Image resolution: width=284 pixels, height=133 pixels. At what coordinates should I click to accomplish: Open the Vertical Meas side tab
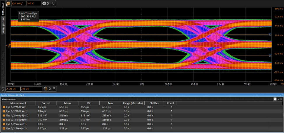click(x=3, y=25)
